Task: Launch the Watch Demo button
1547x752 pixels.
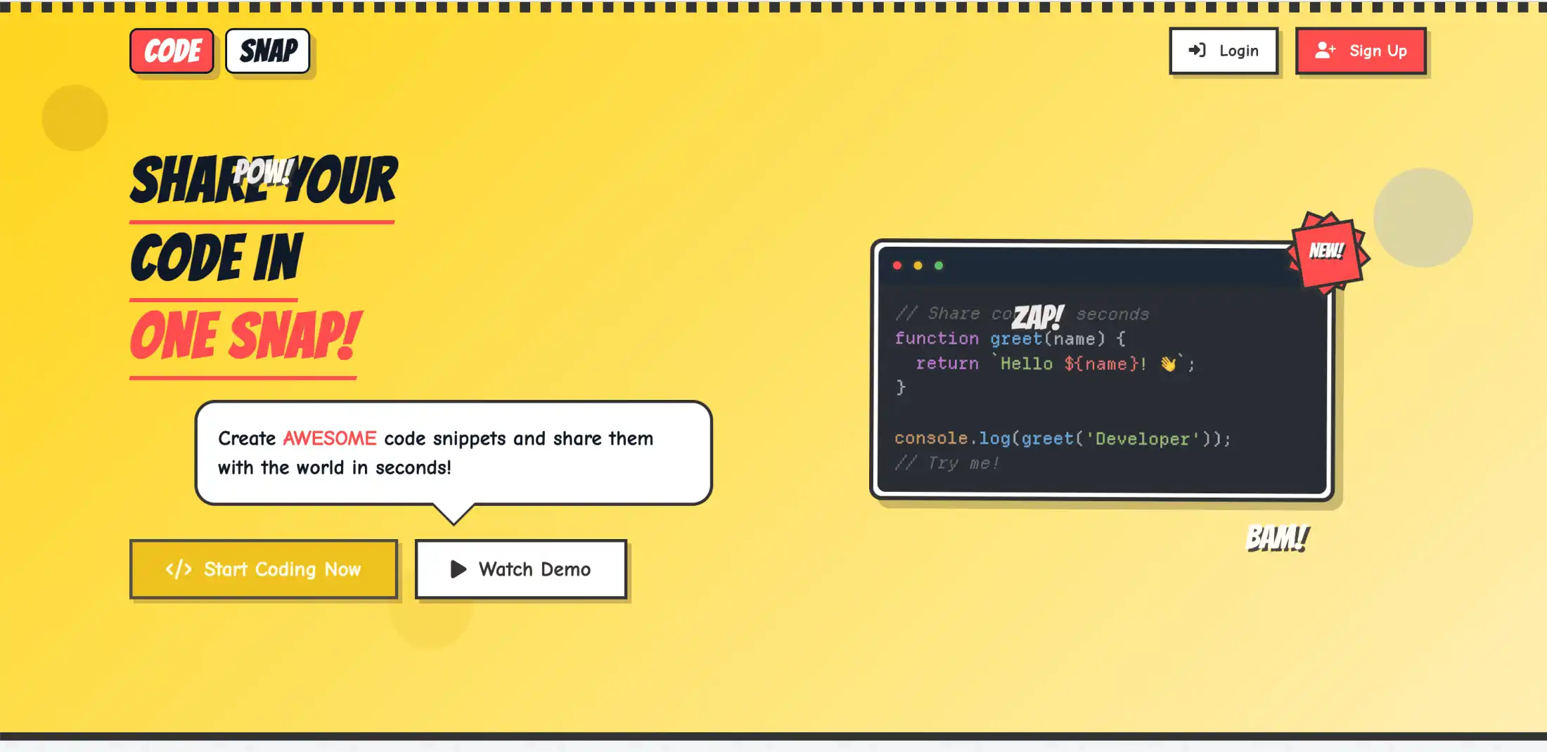Action: click(x=521, y=569)
